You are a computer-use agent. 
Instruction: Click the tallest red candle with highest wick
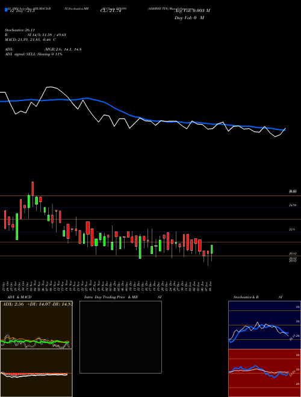click(x=33, y=189)
